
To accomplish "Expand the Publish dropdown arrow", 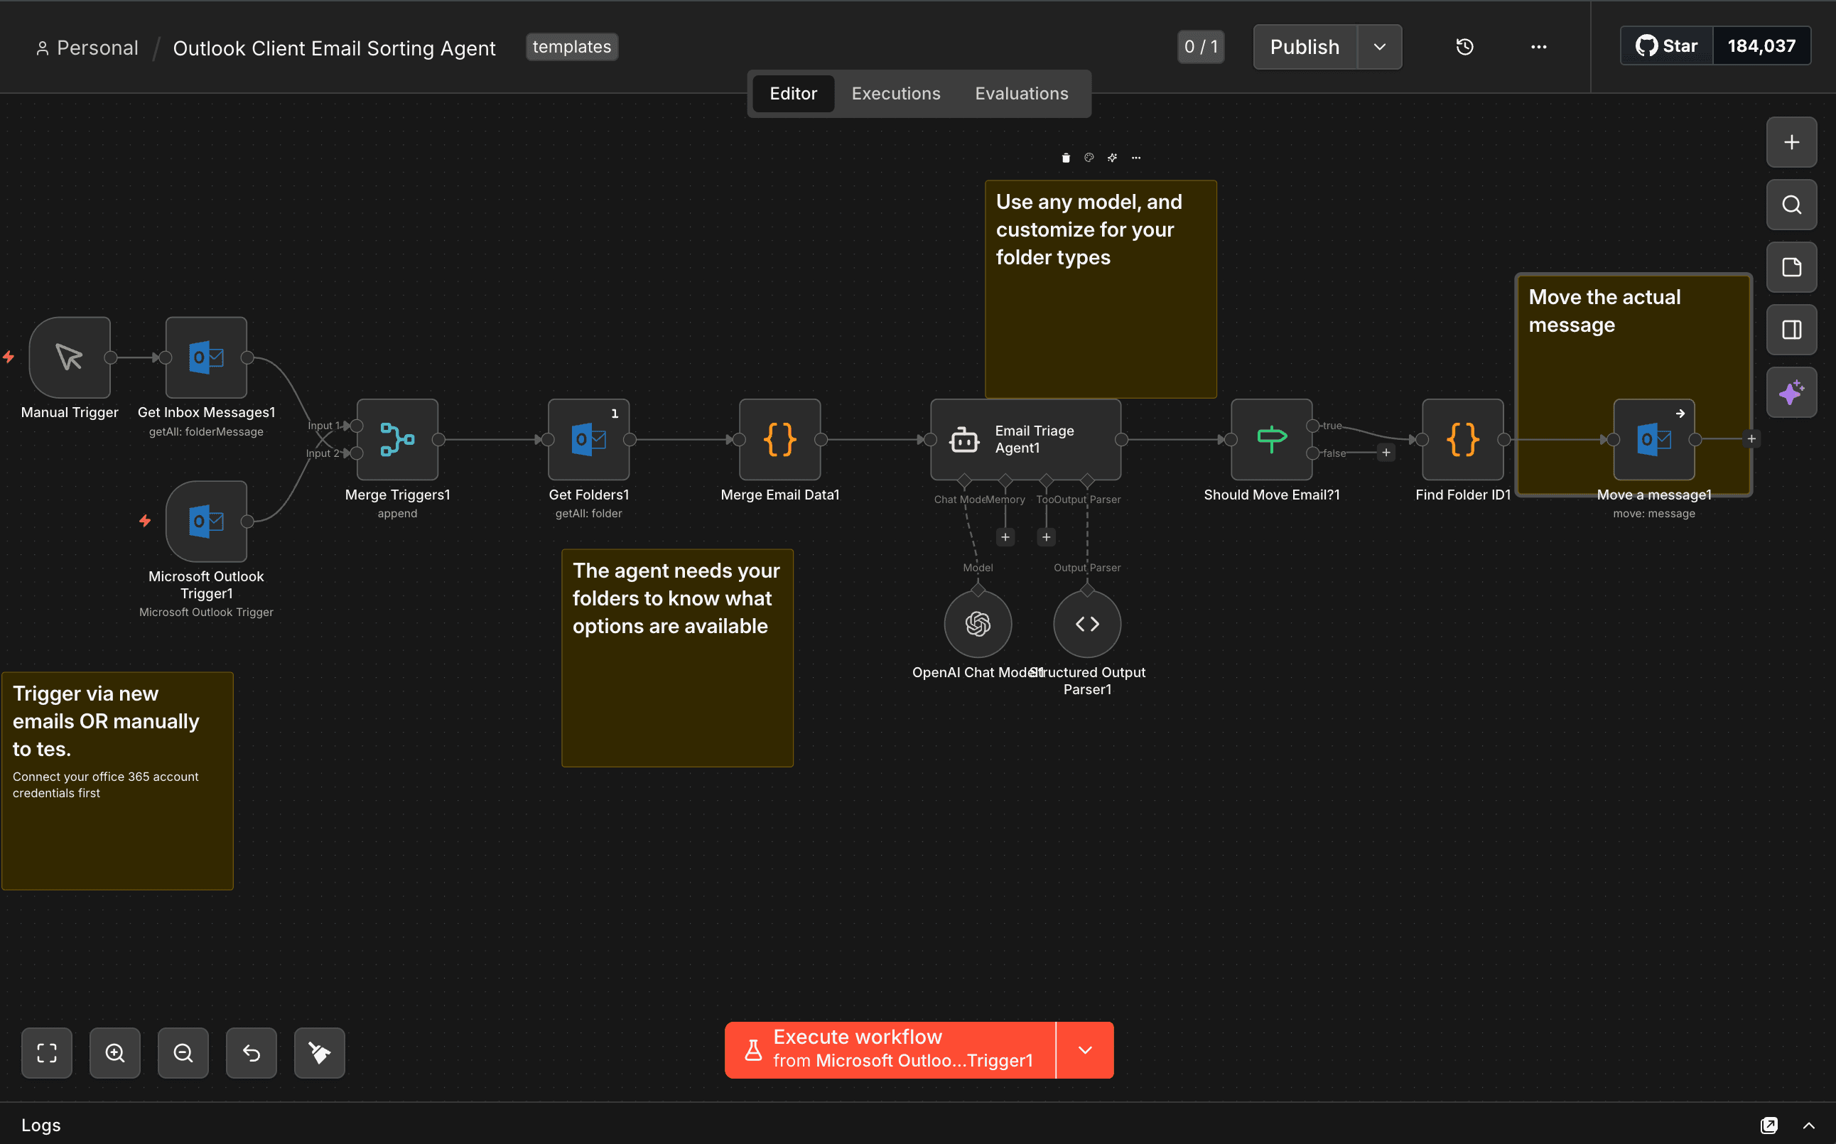I will pyautogui.click(x=1379, y=46).
